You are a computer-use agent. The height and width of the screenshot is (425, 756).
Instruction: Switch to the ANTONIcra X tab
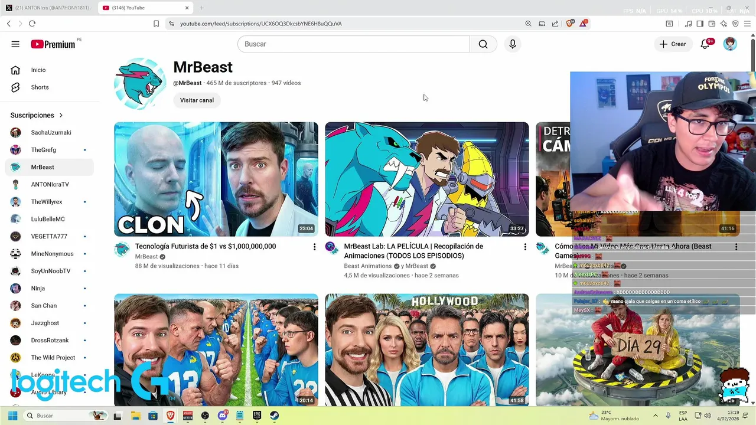click(49, 8)
